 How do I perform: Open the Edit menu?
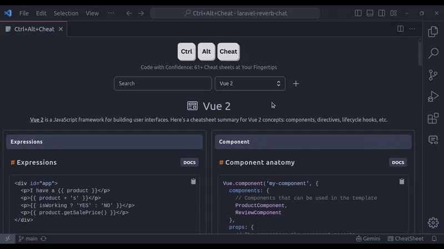(x=41, y=13)
